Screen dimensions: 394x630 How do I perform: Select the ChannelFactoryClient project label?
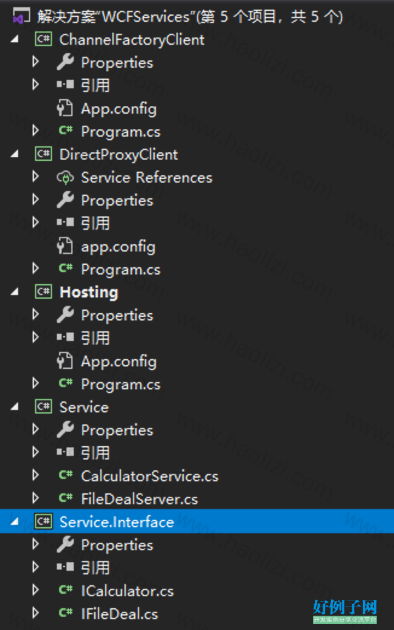coord(132,40)
